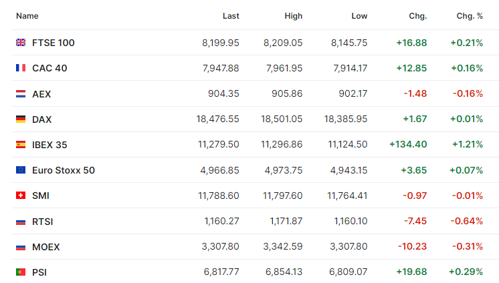
Task: Click the Swiss flag icon beside SMI
Action: 21,196
